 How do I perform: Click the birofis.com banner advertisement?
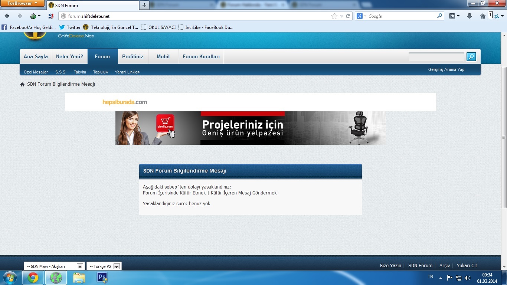click(x=251, y=128)
